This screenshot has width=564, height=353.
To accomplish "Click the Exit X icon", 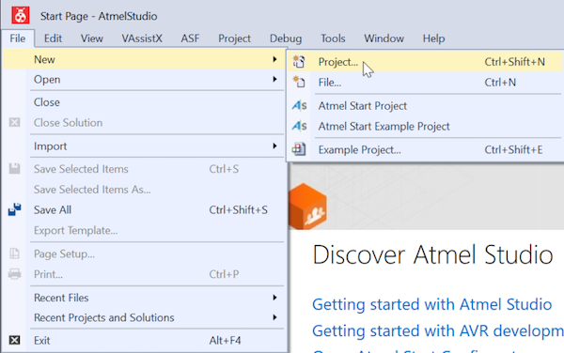I will (x=14, y=340).
